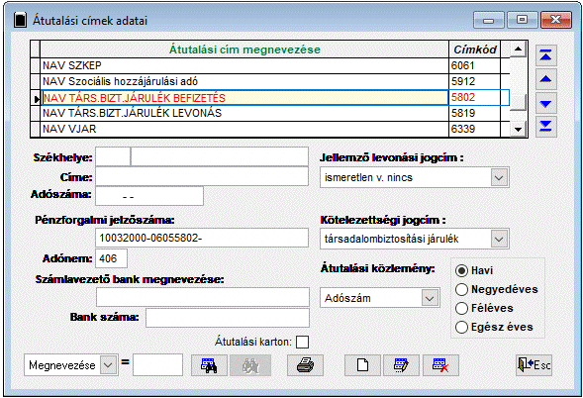Click the Székhelye city name field
583x398 pixels.
[220, 156]
